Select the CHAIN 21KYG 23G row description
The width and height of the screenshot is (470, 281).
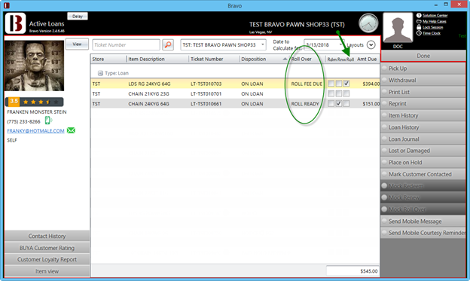(148, 94)
